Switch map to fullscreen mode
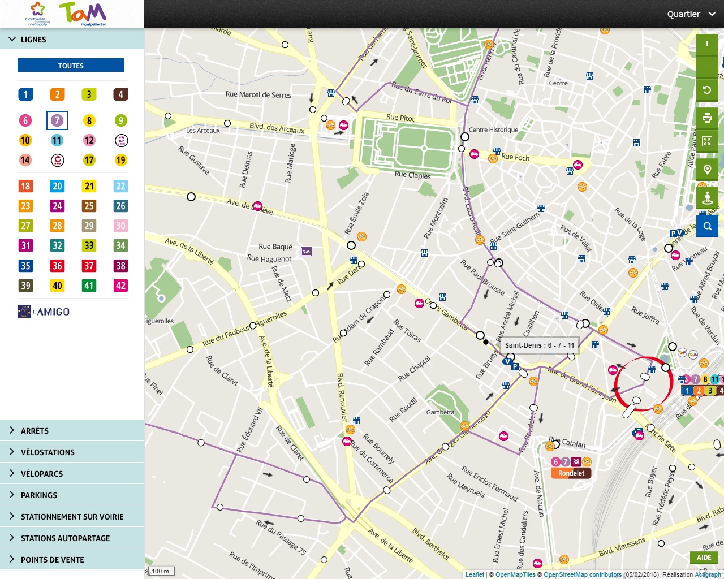Image resolution: width=724 pixels, height=579 pixels. (707, 141)
